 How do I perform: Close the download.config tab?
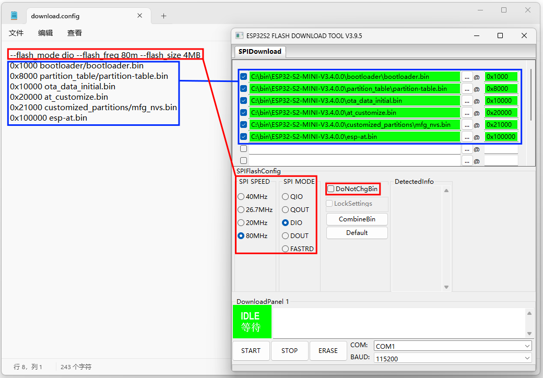click(140, 16)
